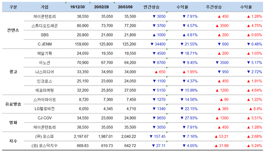Click the ▲ 90 weekly change for 스카이라이프
Image resolution: width=267 pixels, height=152 pixels.
[224, 100]
